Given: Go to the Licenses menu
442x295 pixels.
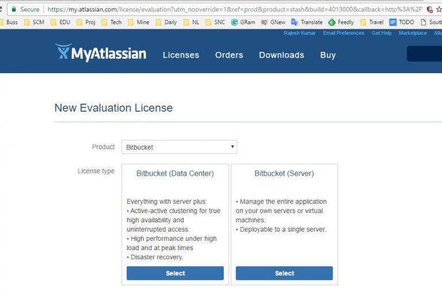Looking at the screenshot, I should pos(181,55).
